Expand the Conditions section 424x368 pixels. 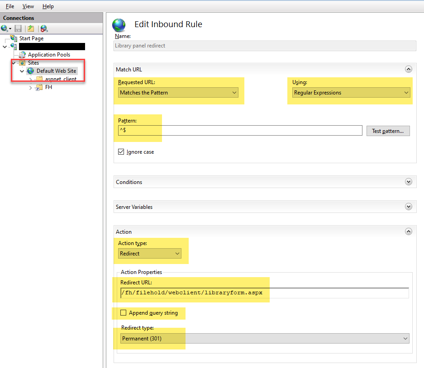click(x=409, y=181)
